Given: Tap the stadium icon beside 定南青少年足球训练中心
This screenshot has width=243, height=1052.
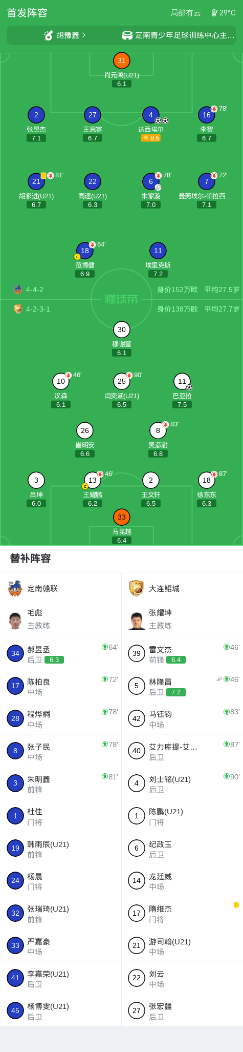Looking at the screenshot, I should coord(127,35).
